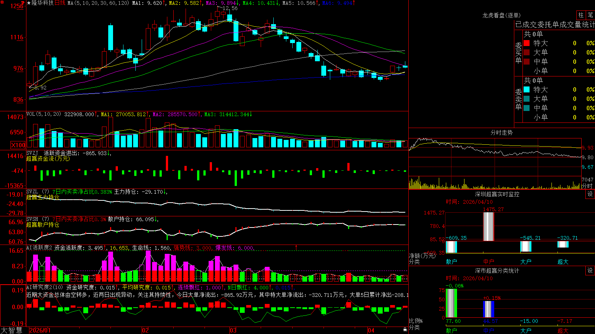The width and height of the screenshot is (595, 334).
Task: Open the 已成交 tab
Action: tap(526, 25)
